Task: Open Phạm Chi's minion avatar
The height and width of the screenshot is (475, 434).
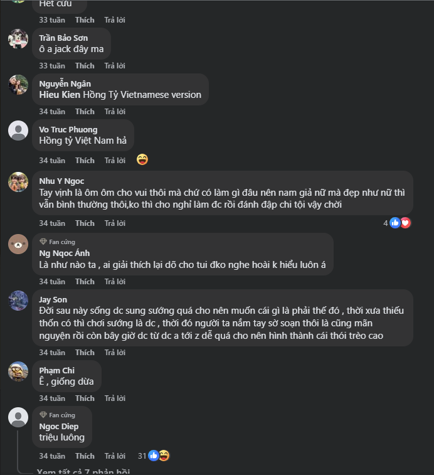Action: [18, 371]
